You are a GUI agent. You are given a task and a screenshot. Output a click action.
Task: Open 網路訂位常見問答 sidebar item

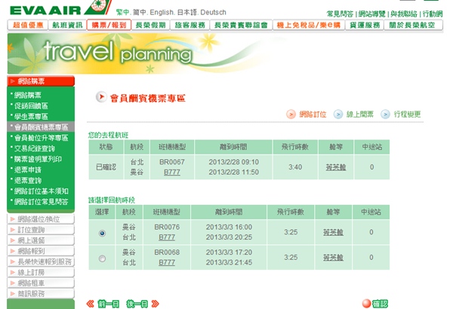click(x=41, y=202)
